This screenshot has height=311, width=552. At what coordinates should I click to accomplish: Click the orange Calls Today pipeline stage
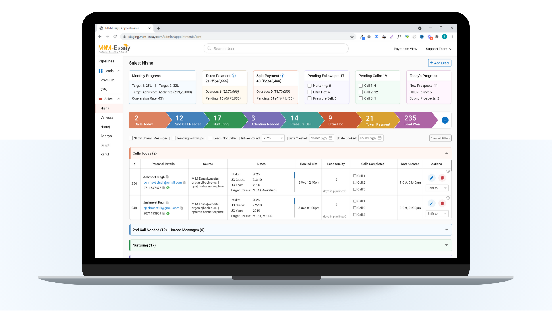[x=147, y=120]
